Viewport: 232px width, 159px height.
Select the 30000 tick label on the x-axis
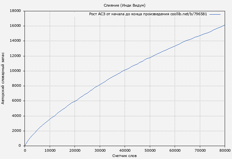coord(100,150)
